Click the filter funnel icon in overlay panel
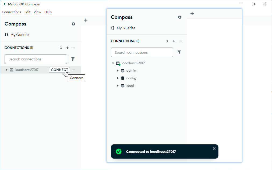This screenshot has width=272, height=170. [x=179, y=52]
